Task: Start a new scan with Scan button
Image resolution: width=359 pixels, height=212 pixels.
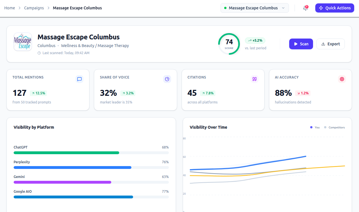Action: [301, 44]
